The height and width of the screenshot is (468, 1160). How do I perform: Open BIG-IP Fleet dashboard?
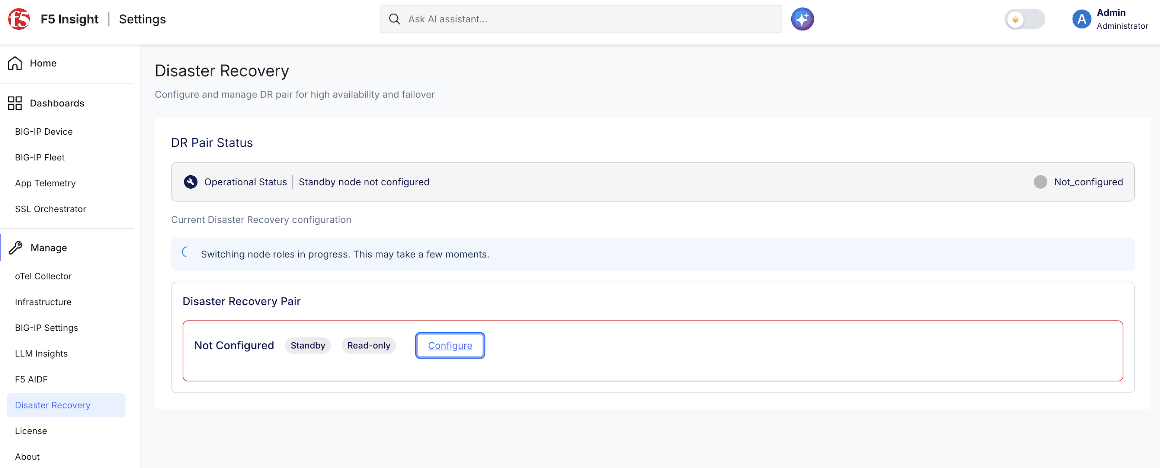(x=40, y=157)
